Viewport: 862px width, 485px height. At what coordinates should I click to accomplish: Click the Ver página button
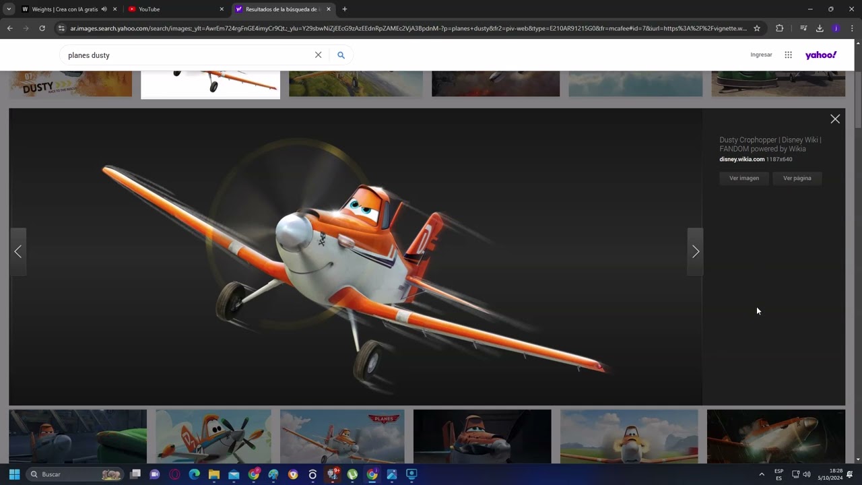[x=797, y=179]
